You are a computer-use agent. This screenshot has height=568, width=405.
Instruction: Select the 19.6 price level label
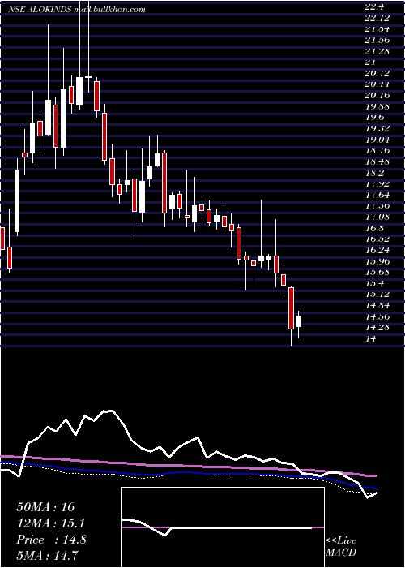374,118
